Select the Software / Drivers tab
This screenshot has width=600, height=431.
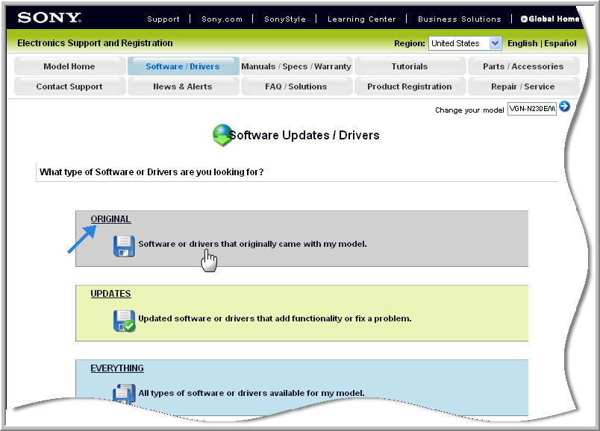click(x=183, y=66)
